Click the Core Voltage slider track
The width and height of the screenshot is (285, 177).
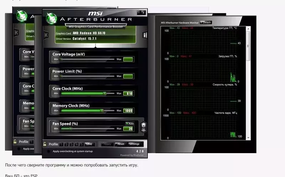point(88,59)
